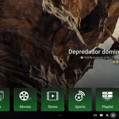Click the soccer ball broadcast icon on Sports
This screenshot has height=119, width=119.
80,96
